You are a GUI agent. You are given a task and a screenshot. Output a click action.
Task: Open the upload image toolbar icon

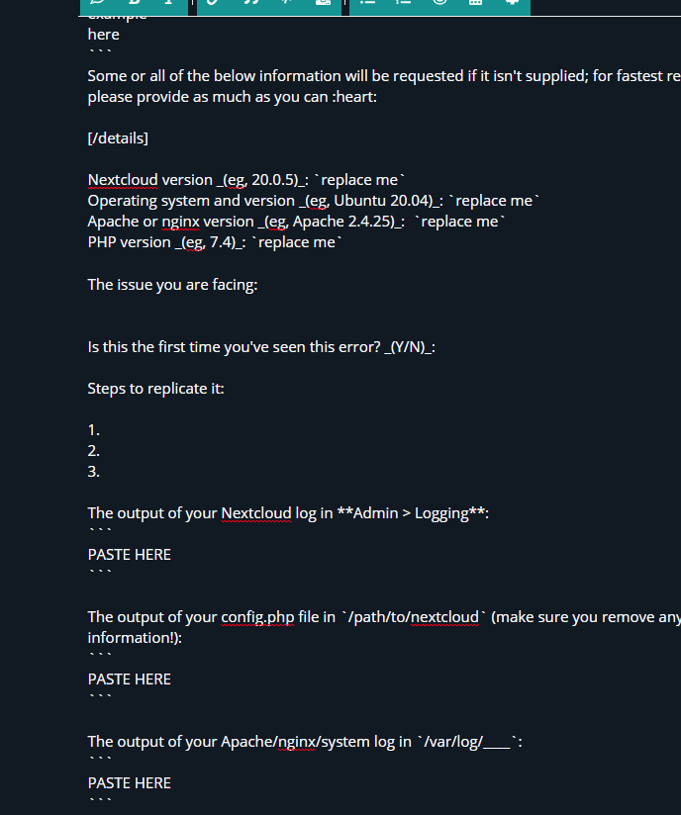click(x=323, y=2)
